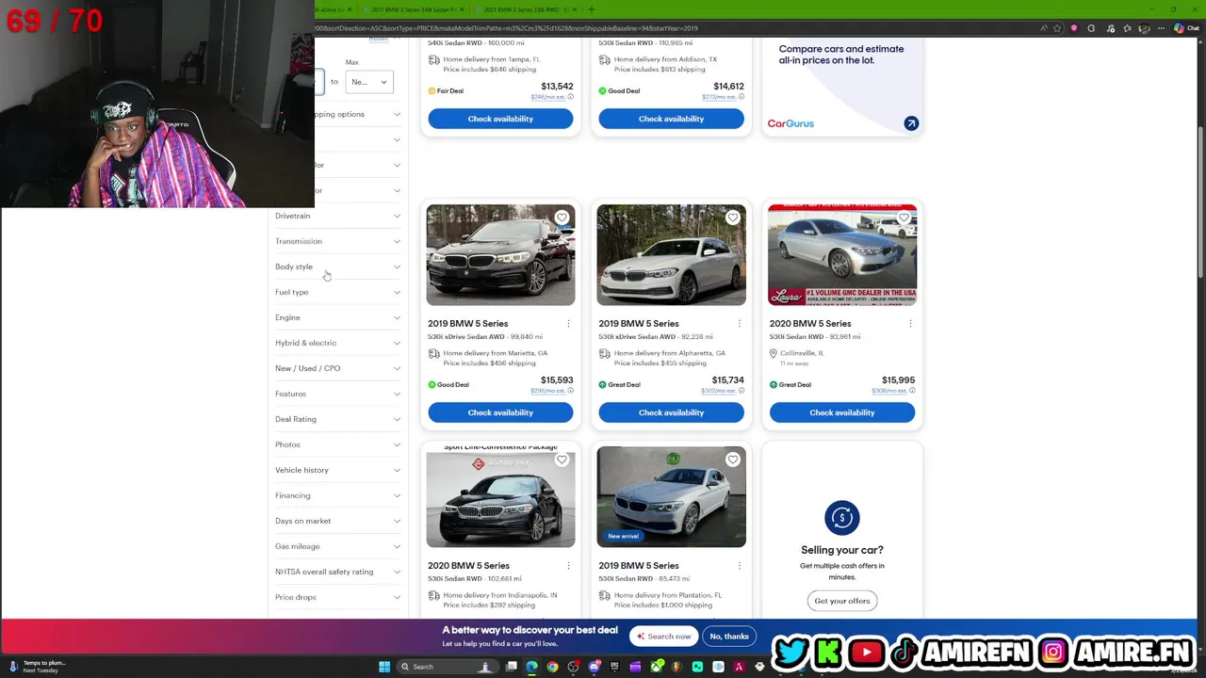Save the black 2019 BMW 530i xDrive with heart icon
The width and height of the screenshot is (1206, 678).
(562, 218)
